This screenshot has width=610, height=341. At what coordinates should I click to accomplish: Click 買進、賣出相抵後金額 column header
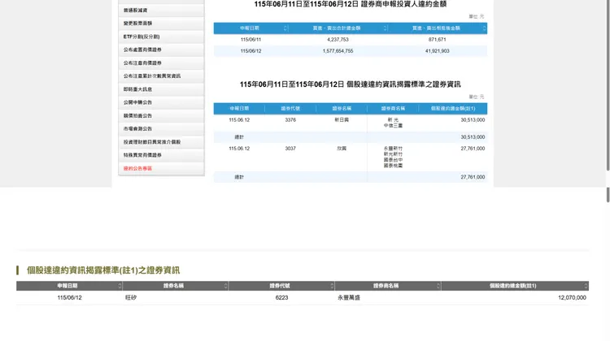(436, 28)
